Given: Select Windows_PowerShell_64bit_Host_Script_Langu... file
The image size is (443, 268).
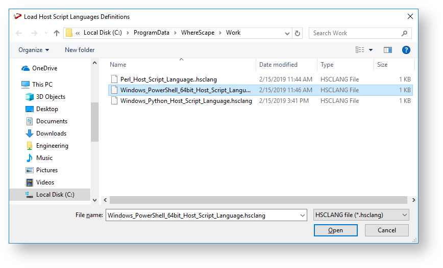Looking at the screenshot, I should 260,90.
